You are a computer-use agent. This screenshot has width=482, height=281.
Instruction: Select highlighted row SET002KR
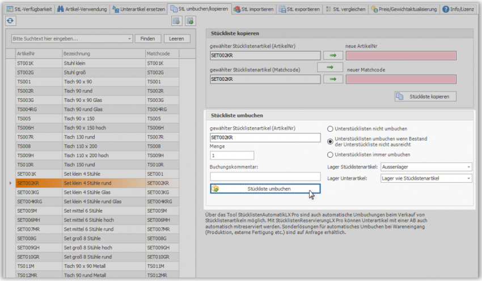[x=97, y=183]
